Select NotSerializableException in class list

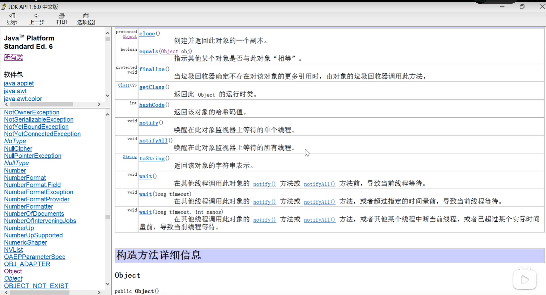pos(39,120)
